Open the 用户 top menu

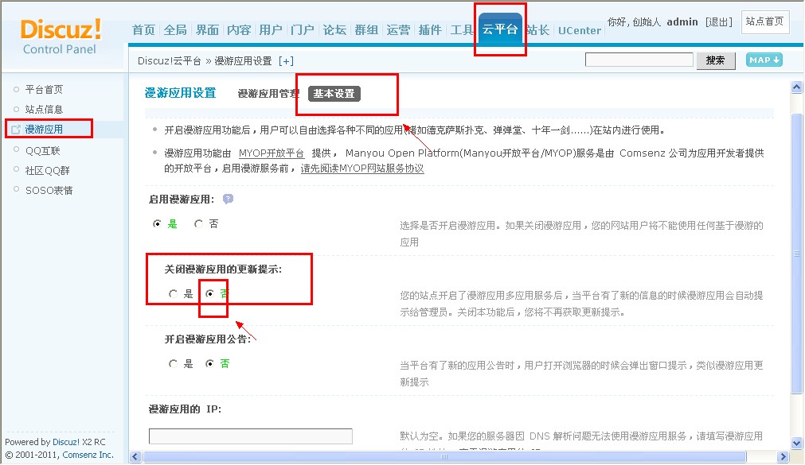tap(271, 30)
